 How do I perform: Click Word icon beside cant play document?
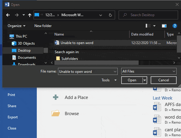point(157,132)
